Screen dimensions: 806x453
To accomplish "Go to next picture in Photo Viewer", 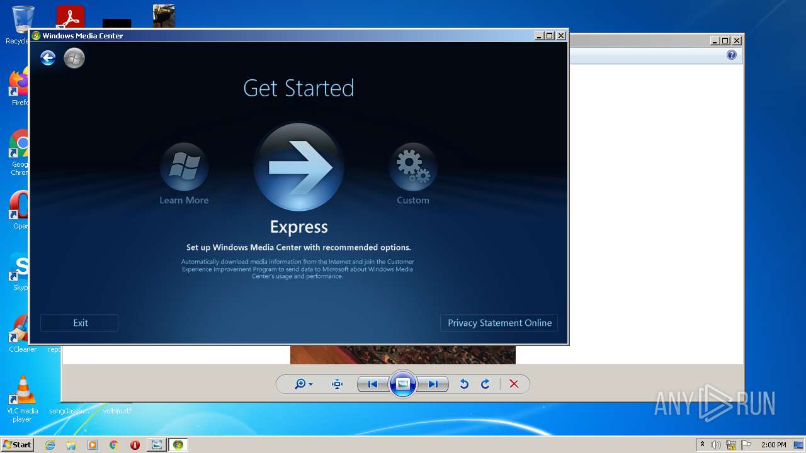I will coord(433,384).
